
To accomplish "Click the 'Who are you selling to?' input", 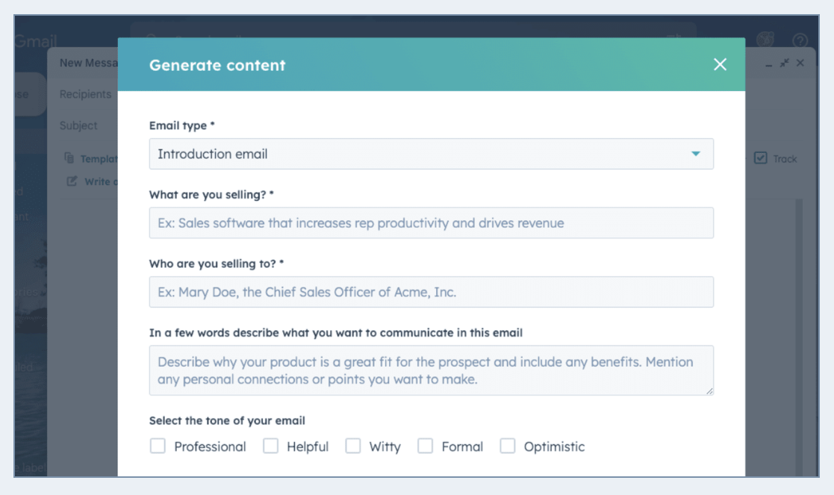I will tap(431, 292).
